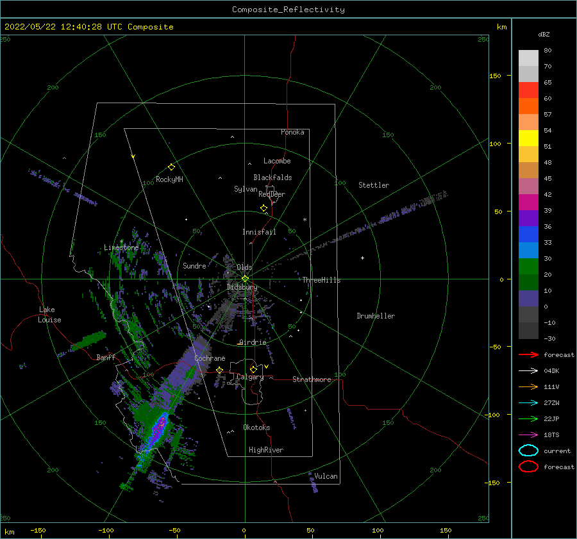
Task: Select the red swatch in dBZ legend
Action: 528,90
